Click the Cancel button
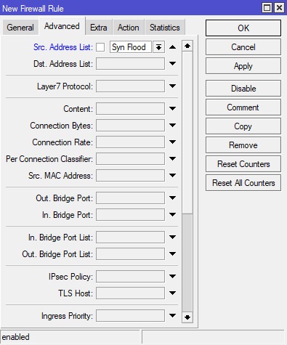The height and width of the screenshot is (345, 287). [243, 47]
